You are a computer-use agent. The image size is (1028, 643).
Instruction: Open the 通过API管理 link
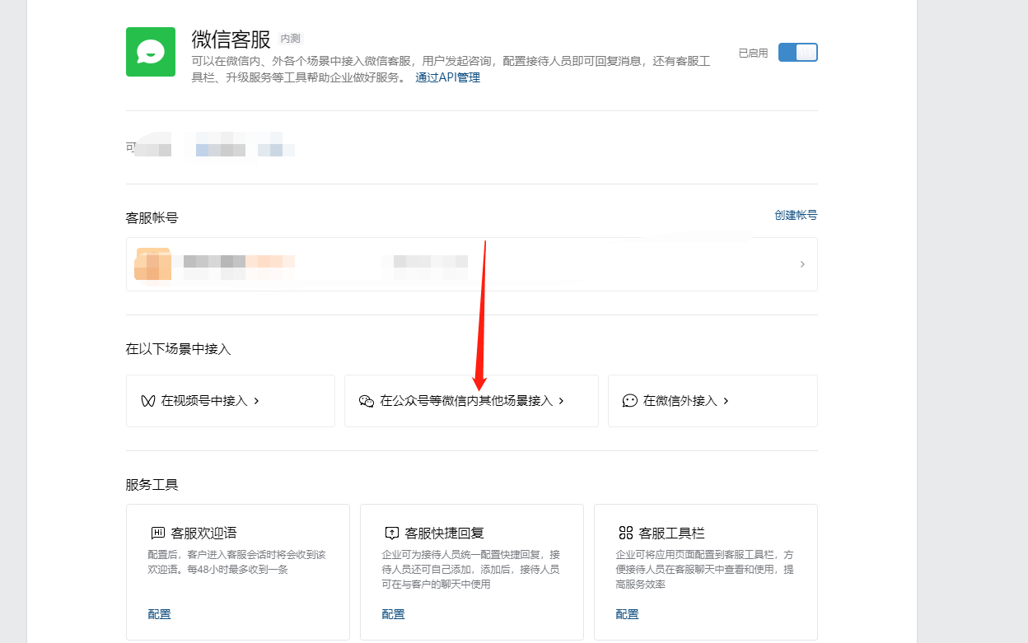point(447,77)
